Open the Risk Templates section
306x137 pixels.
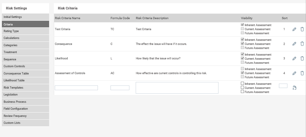tap(25, 87)
